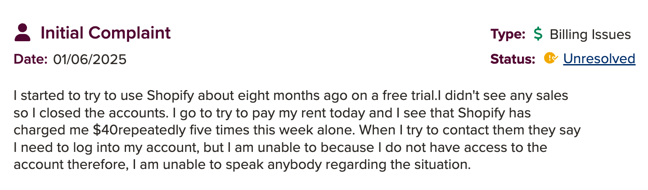The image size is (648, 190).
Task: Select the Type label
Action: point(508,35)
